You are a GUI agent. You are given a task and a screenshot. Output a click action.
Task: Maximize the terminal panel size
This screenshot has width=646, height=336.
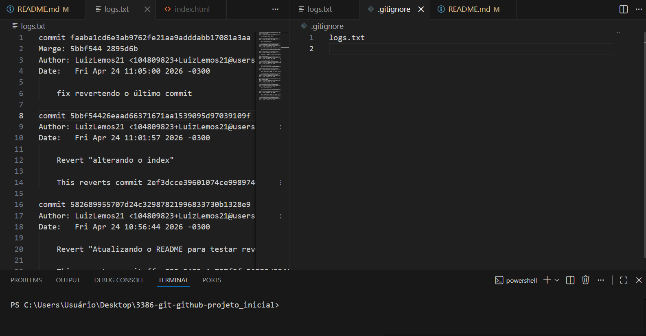click(x=623, y=280)
